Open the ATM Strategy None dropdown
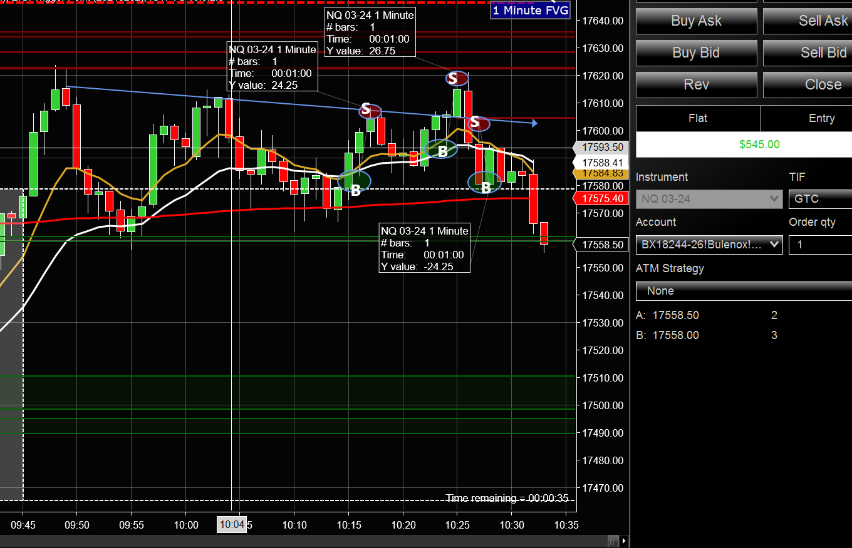 [x=744, y=291]
